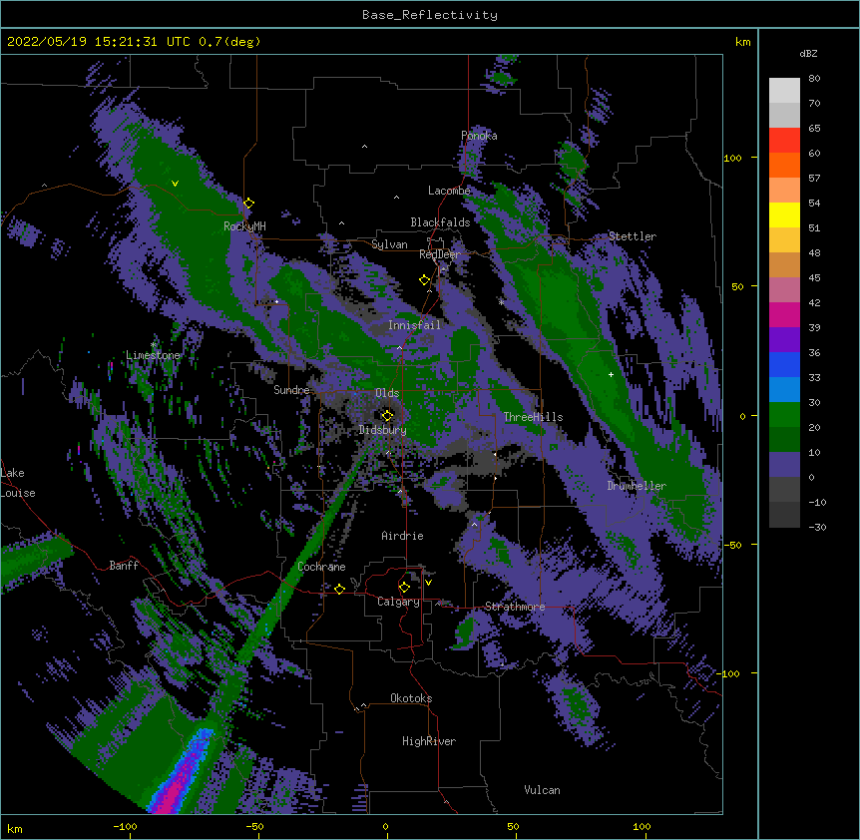Click the yellow diamond marker near RedDeer

(x=424, y=280)
